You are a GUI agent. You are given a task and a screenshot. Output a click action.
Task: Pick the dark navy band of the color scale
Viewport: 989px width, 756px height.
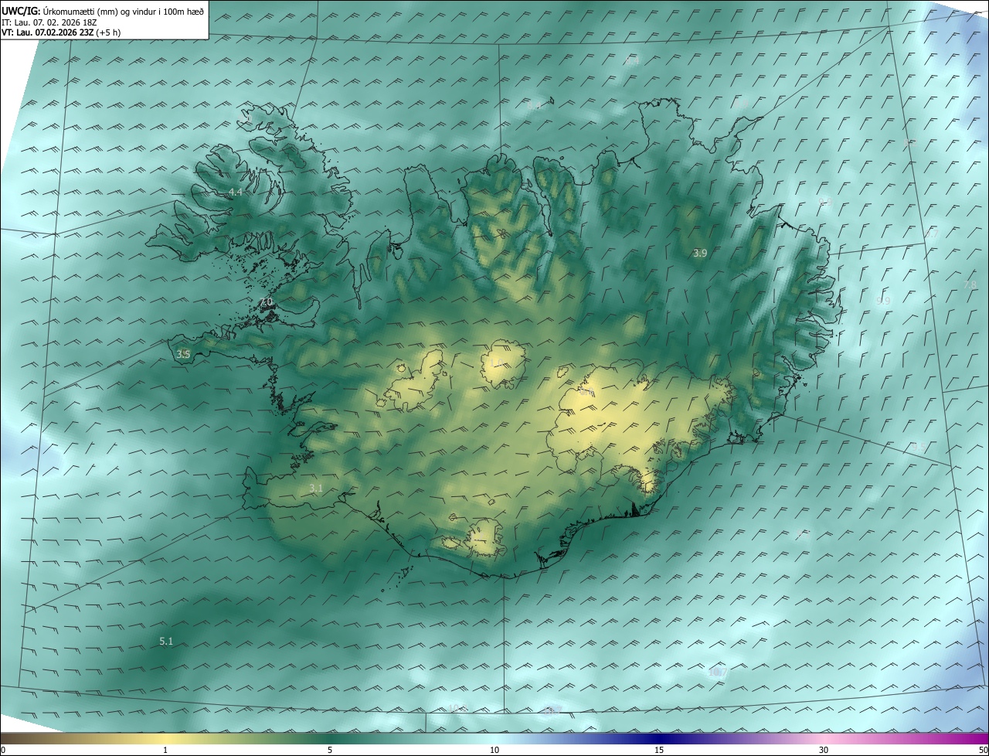coord(659,738)
